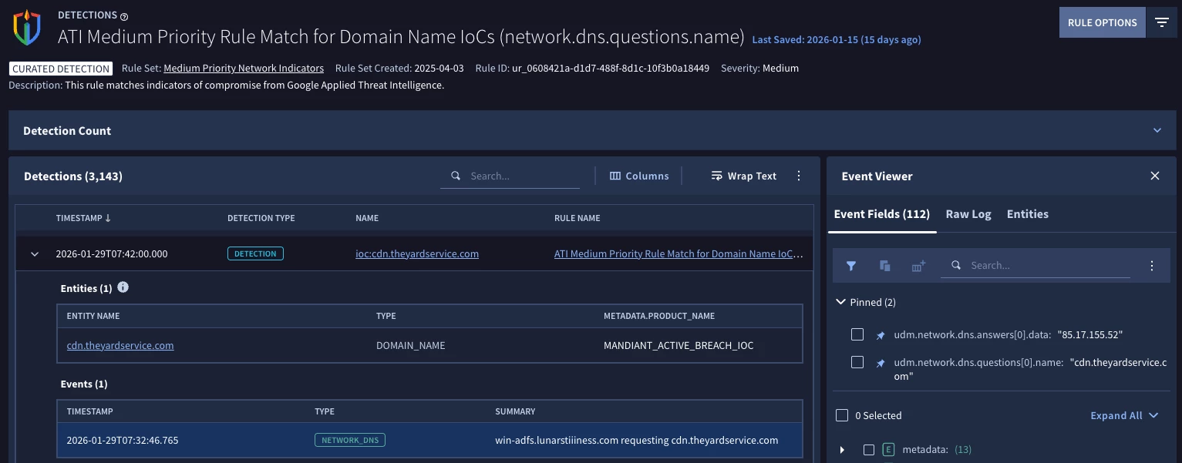Open the filter lines icon beside Rule Options
This screenshot has height=463, width=1182.
[x=1162, y=22]
